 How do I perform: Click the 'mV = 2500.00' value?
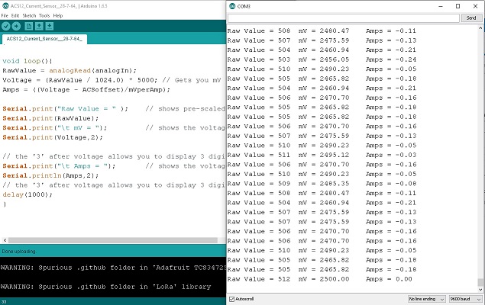click(324, 279)
